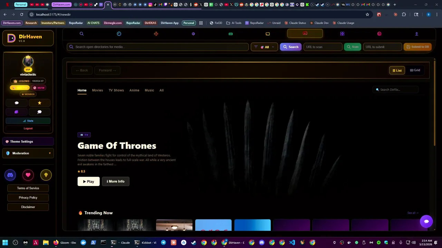The width and height of the screenshot is (442, 248).
Task: Open the purple four-squares grid icon tab
Action: [x=342, y=34]
